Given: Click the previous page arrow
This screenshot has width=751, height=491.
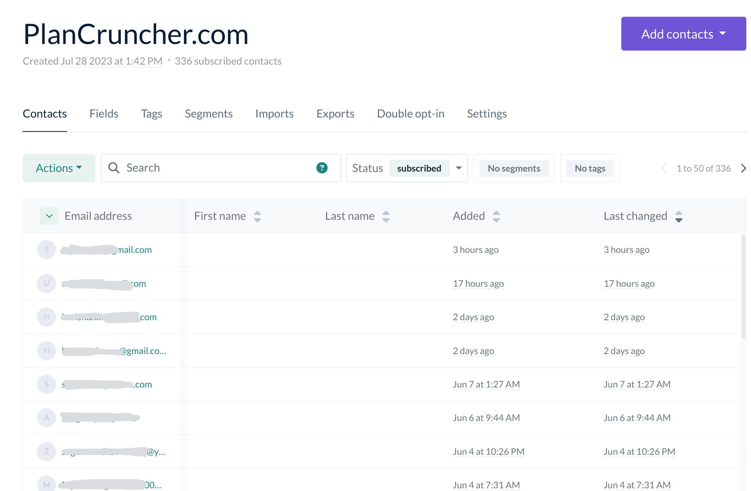Looking at the screenshot, I should pyautogui.click(x=664, y=168).
